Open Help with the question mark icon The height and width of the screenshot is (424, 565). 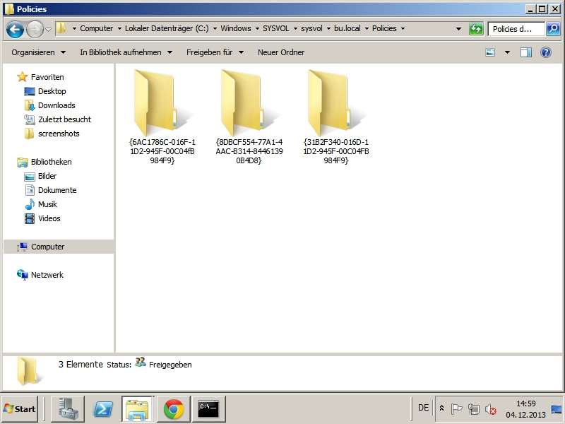tap(545, 52)
